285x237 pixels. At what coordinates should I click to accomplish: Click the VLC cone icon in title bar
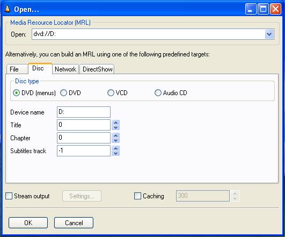pyautogui.click(x=8, y=9)
